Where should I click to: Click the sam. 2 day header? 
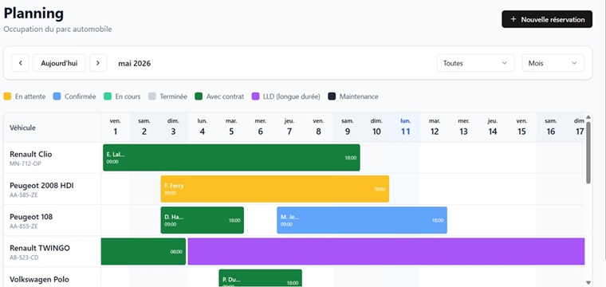pos(144,127)
